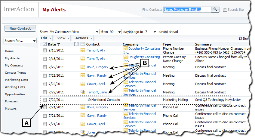Click the building icon in the column header
Image resolution: width=255 pixels, height=138 pixels.
pyautogui.click(x=76, y=44)
